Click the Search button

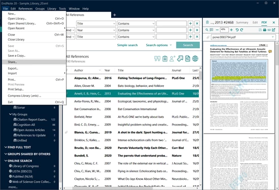[x=188, y=45]
